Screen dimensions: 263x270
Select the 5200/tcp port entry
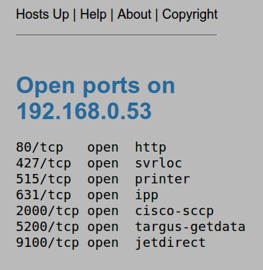coord(48,227)
